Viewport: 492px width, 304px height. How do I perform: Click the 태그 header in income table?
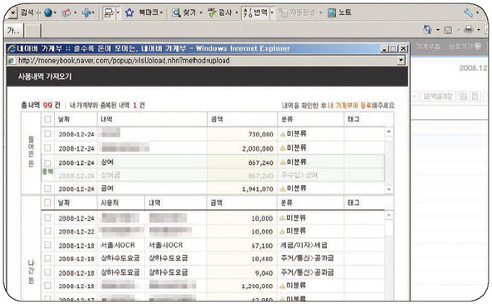pos(353,119)
